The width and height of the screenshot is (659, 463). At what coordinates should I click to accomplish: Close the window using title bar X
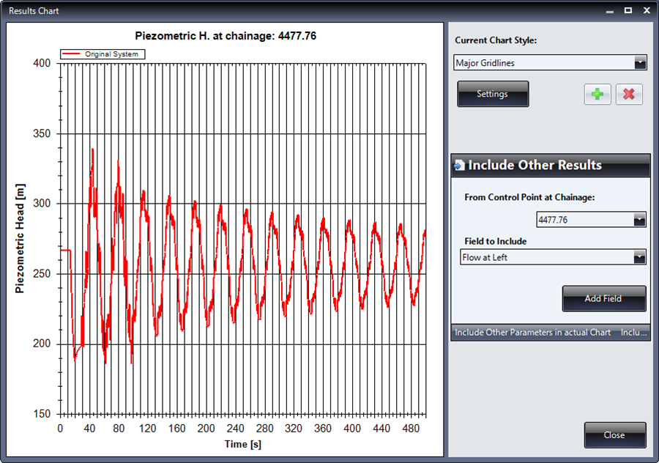pyautogui.click(x=646, y=11)
